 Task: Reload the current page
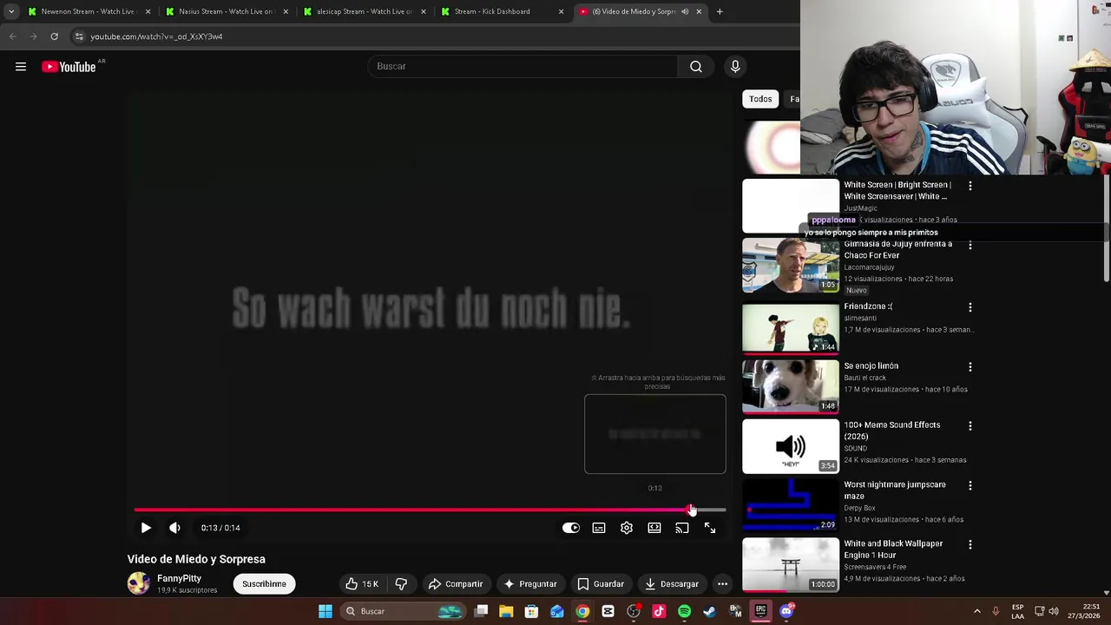[x=54, y=36]
